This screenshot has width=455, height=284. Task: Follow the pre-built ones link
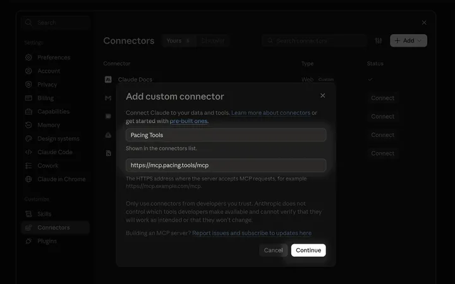[188, 121]
